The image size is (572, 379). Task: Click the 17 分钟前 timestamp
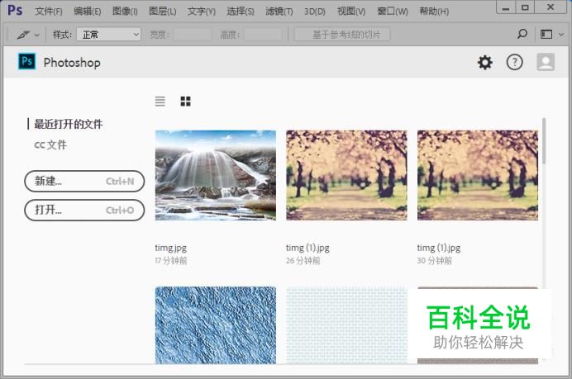pyautogui.click(x=171, y=261)
